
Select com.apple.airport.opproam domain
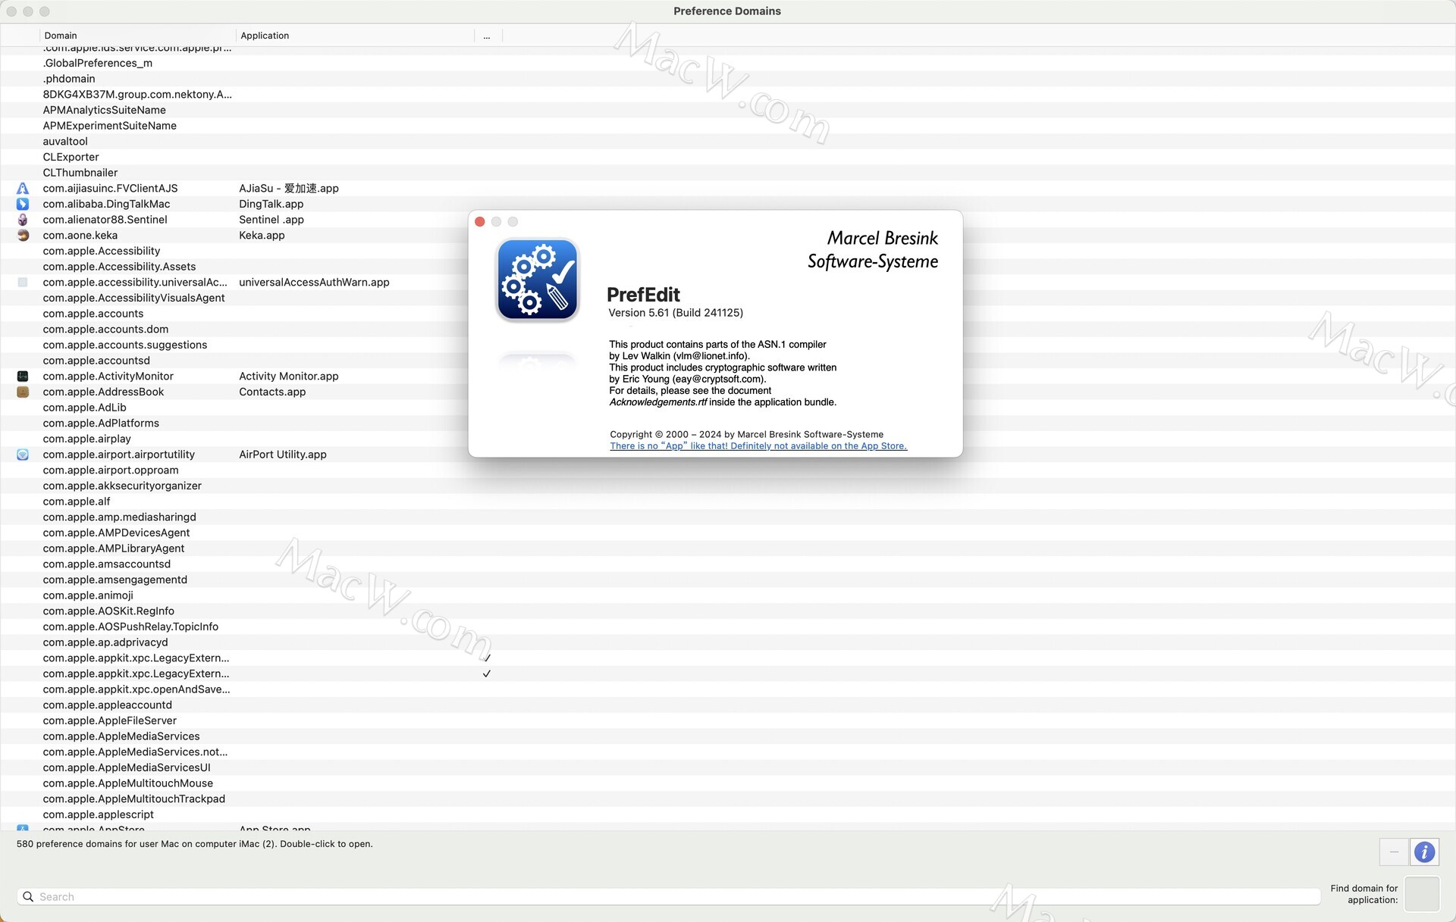point(111,470)
